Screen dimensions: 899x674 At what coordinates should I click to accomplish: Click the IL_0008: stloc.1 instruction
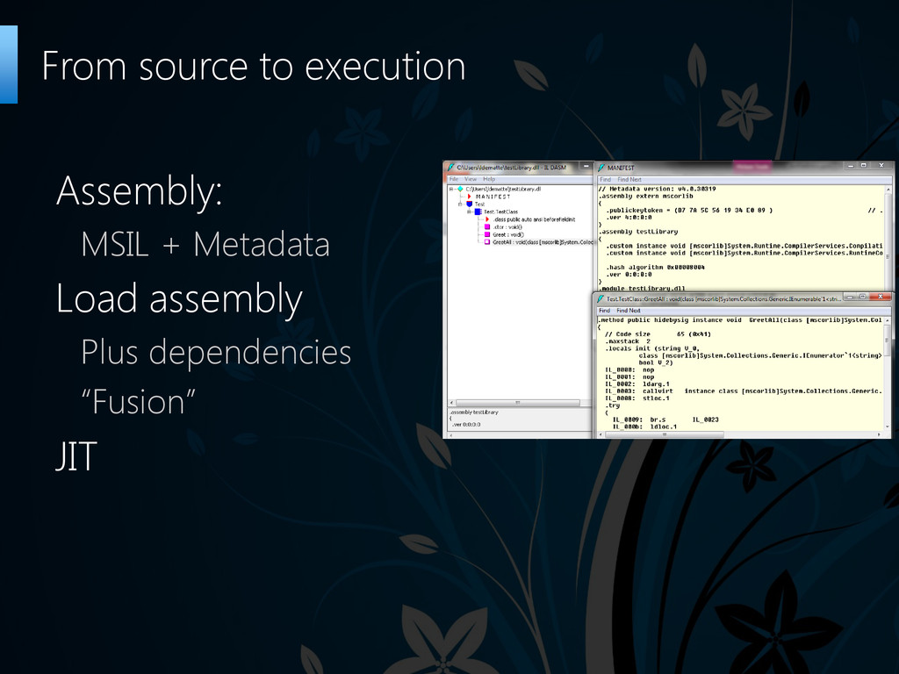[637, 398]
